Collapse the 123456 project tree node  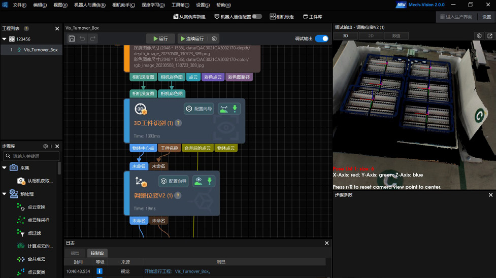(x=5, y=39)
